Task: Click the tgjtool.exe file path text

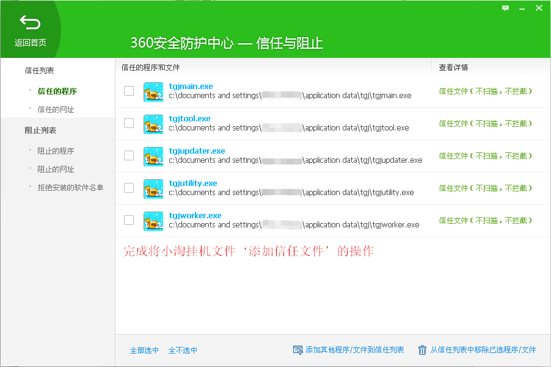Action: [289, 127]
